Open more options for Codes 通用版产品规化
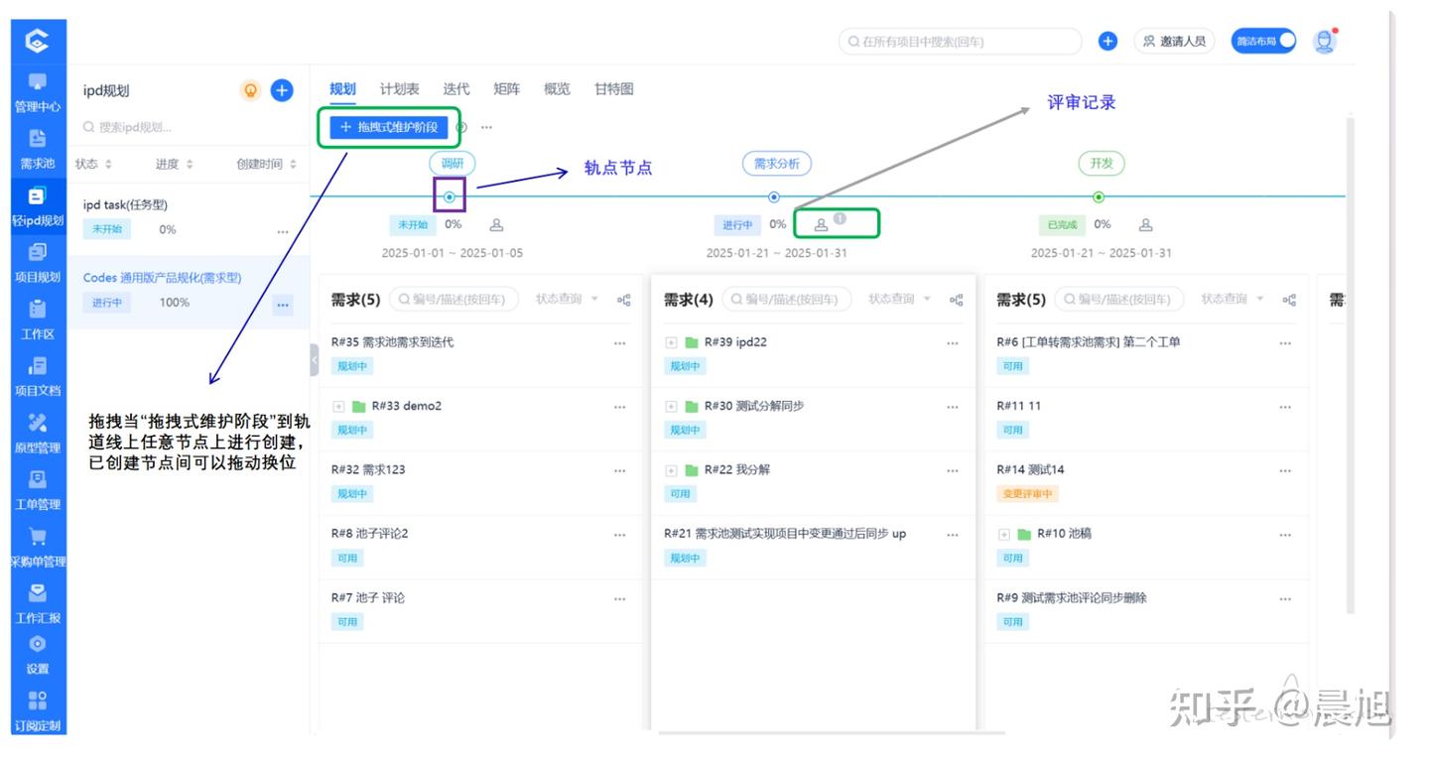The image size is (1429, 765). (x=283, y=304)
